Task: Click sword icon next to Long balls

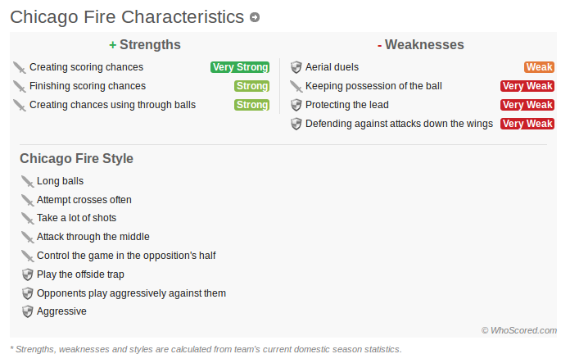Action: point(27,182)
